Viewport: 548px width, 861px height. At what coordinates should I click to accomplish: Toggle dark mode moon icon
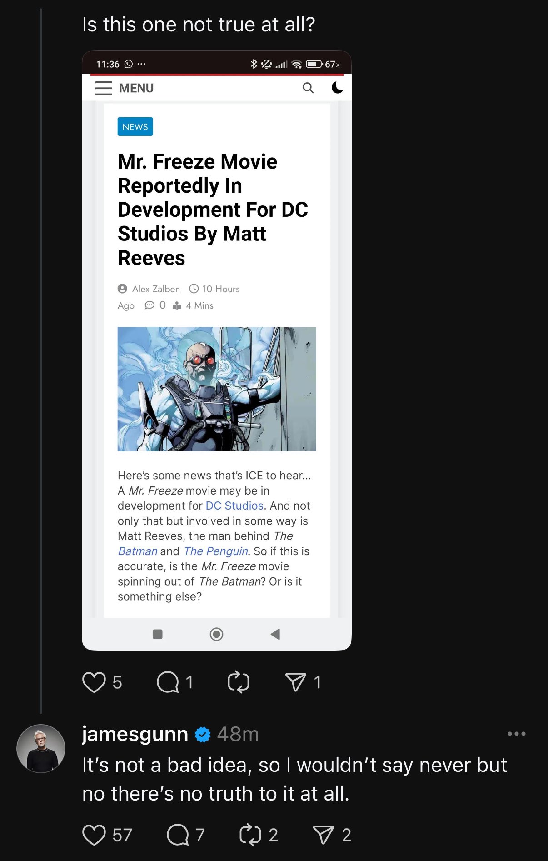coord(337,88)
